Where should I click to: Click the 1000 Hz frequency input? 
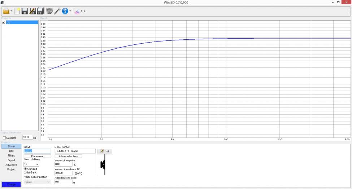pyautogui.click(x=27, y=137)
